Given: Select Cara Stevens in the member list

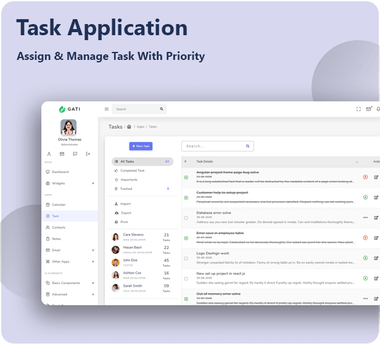Looking at the screenshot, I should (x=142, y=237).
